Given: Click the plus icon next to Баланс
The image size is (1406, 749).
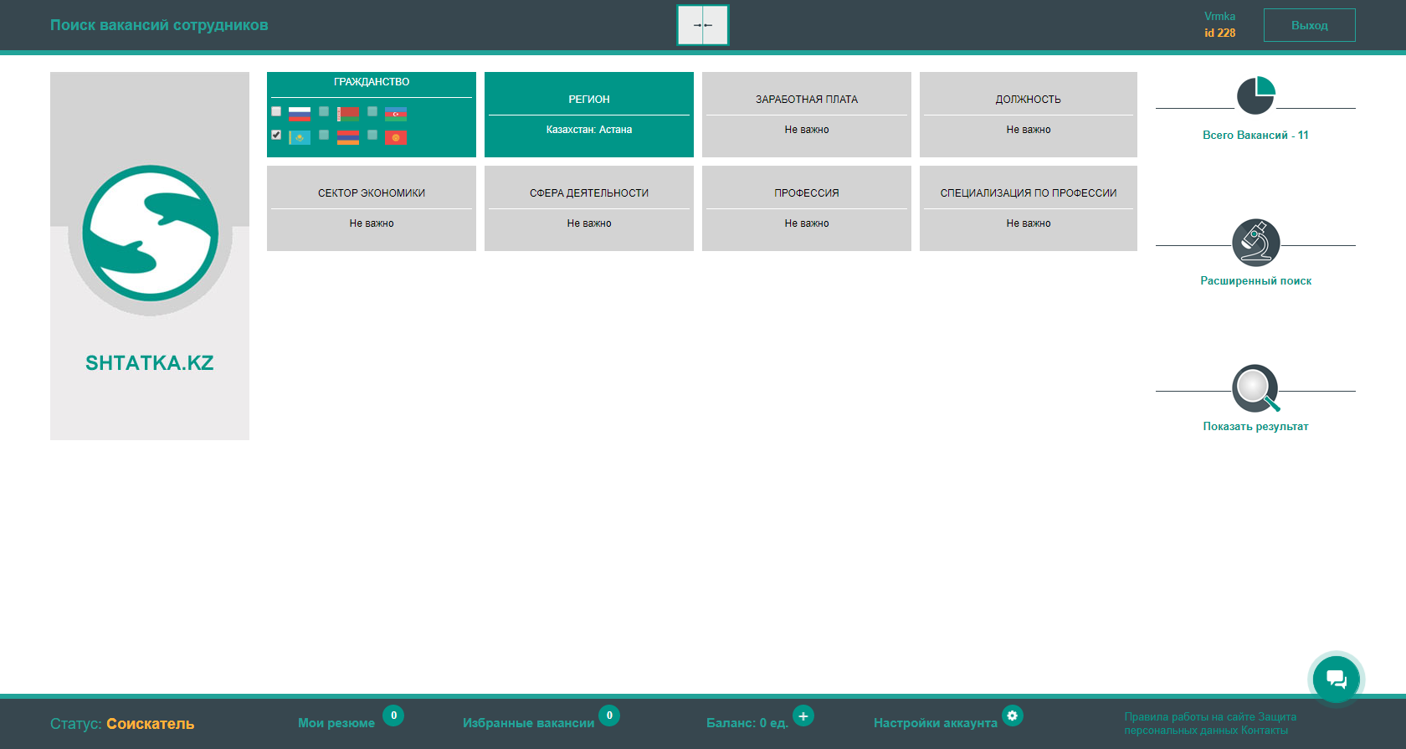Looking at the screenshot, I should click(x=803, y=716).
